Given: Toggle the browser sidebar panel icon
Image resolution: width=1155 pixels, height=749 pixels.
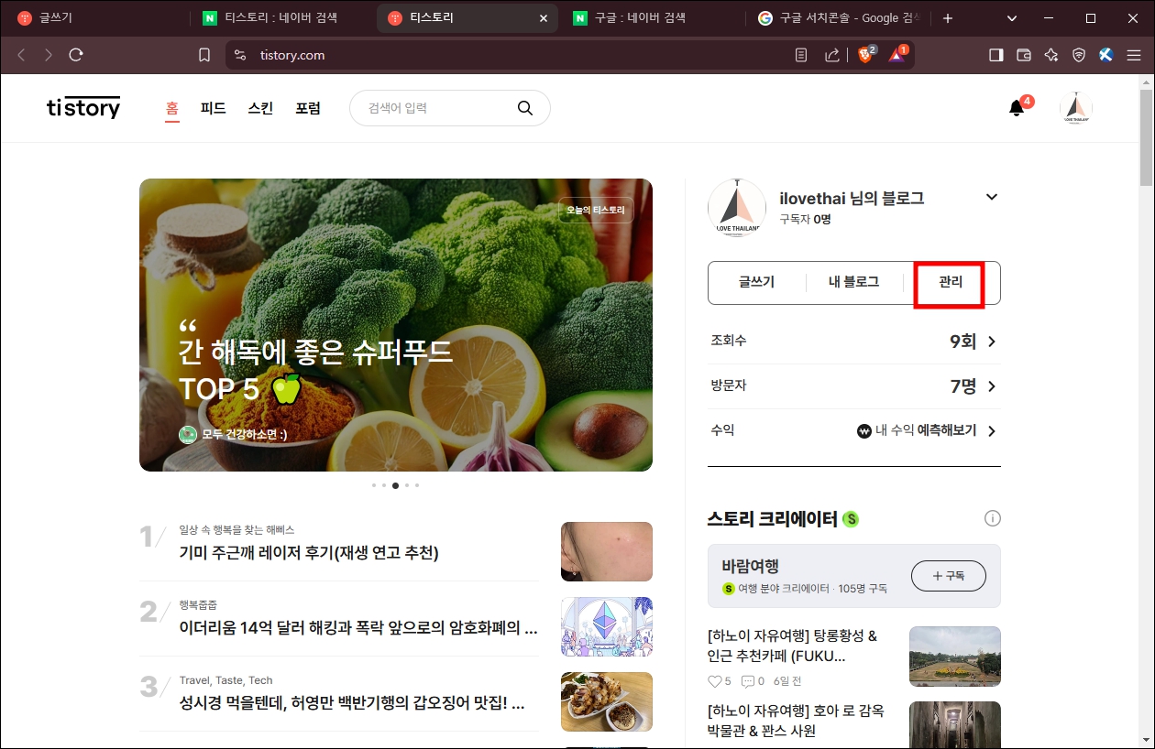Looking at the screenshot, I should coord(996,55).
